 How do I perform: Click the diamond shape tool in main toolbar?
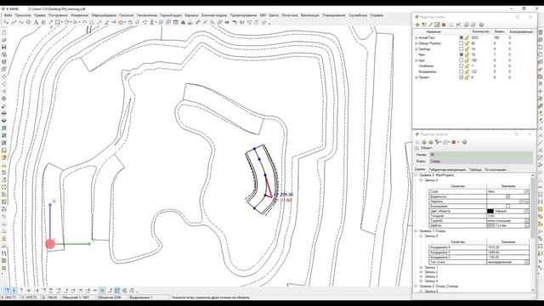[28, 22]
